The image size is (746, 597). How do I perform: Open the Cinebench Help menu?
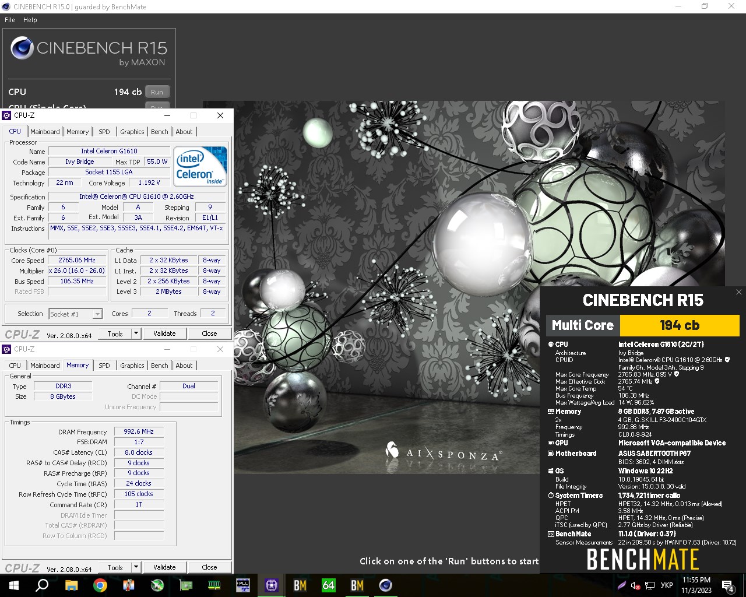point(30,20)
